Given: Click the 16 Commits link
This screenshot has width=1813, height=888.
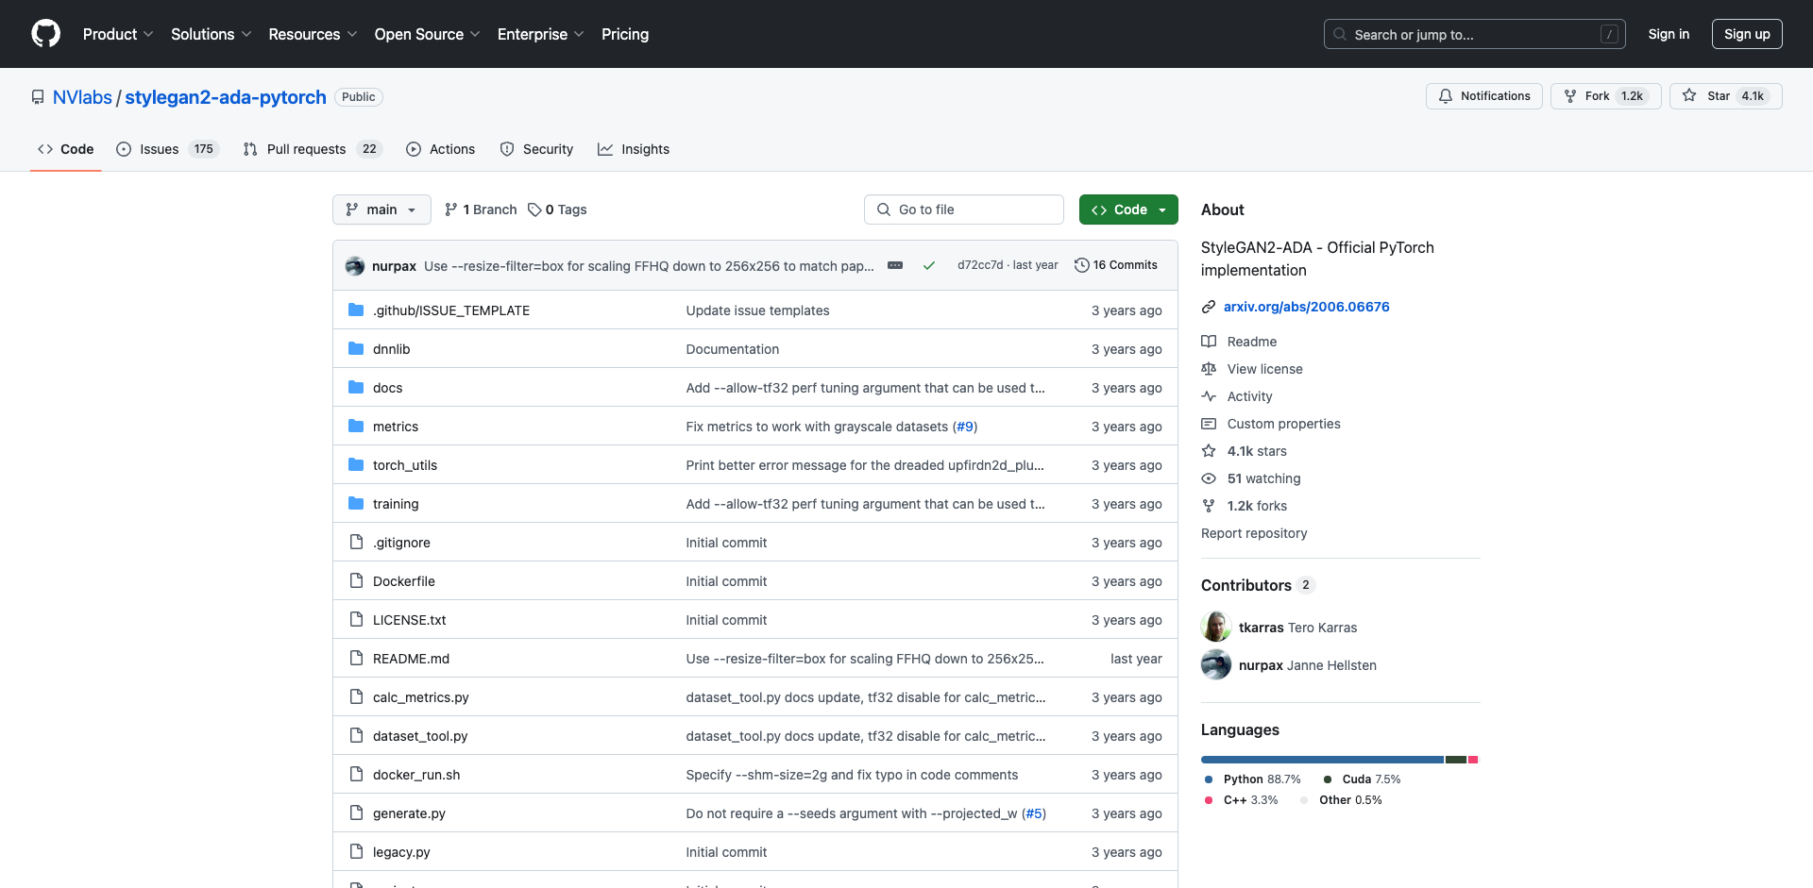Looking at the screenshot, I should tap(1116, 265).
